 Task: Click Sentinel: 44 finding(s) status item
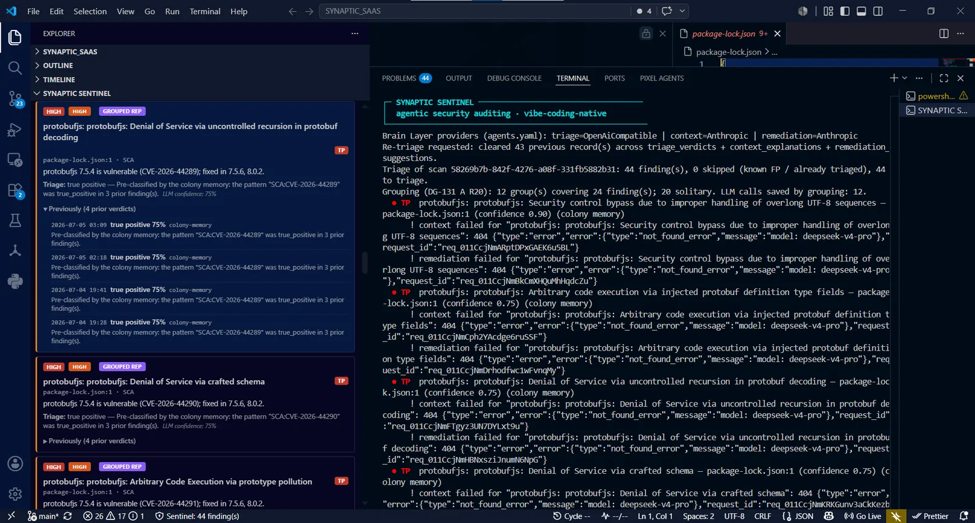(x=197, y=516)
